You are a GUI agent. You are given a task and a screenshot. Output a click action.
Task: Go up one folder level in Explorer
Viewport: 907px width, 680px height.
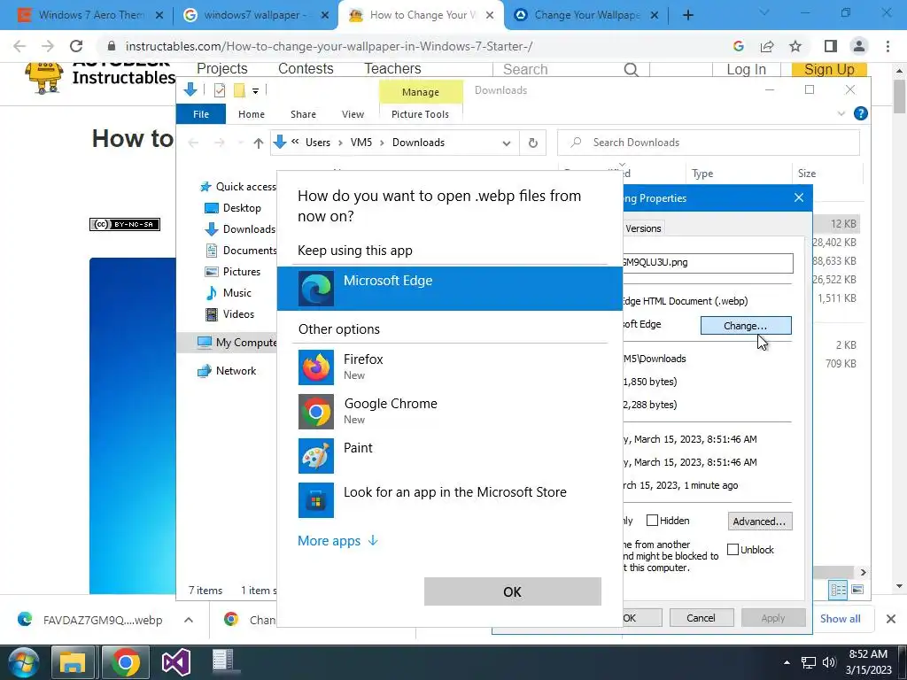click(x=258, y=143)
